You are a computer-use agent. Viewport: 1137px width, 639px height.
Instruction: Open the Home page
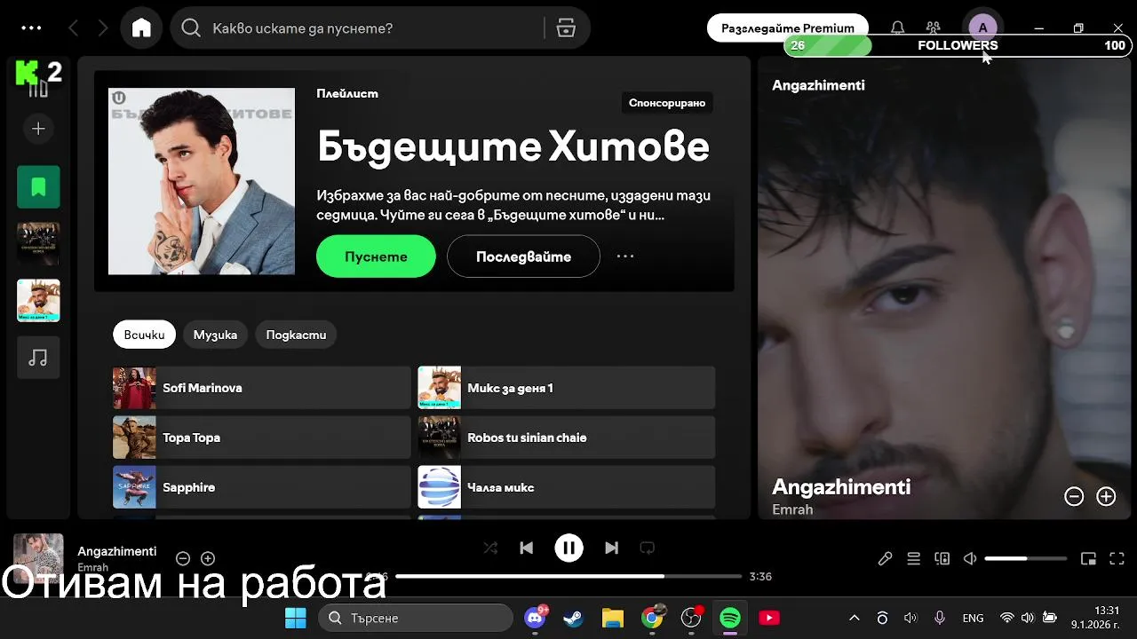(141, 28)
